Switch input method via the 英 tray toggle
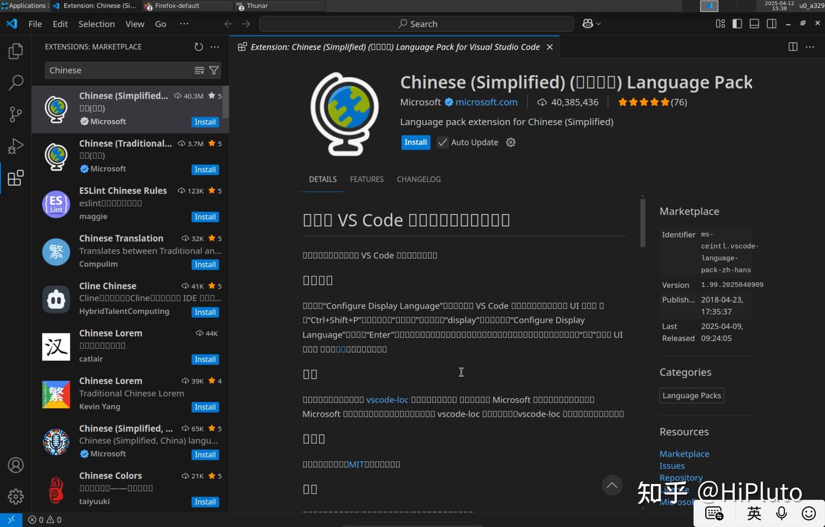 [754, 513]
